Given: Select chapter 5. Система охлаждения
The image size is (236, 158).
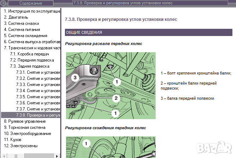Looking at the screenshot, I should pyautogui.click(x=25, y=36).
